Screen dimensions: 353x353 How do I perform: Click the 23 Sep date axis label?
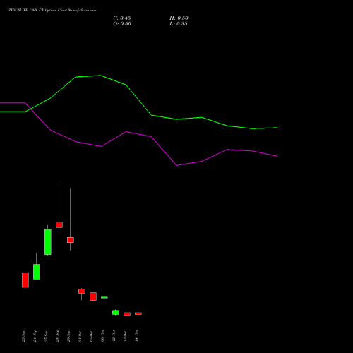23,336
